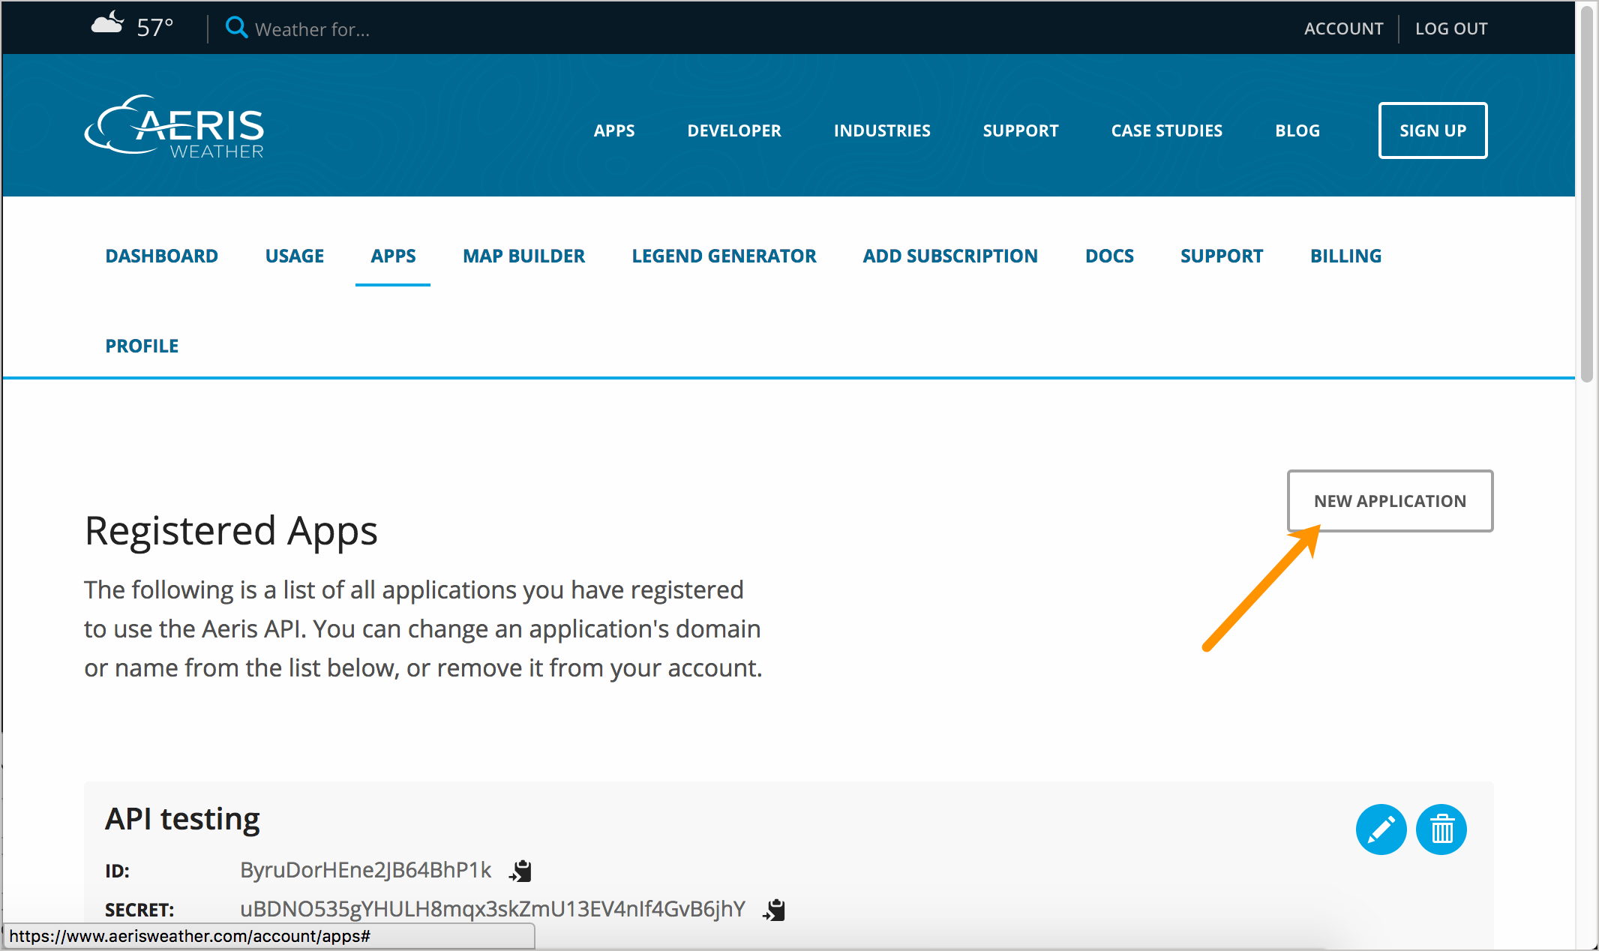Image resolution: width=1599 pixels, height=951 pixels.
Task: Open SUPPORT in the account tab row
Action: click(x=1222, y=256)
